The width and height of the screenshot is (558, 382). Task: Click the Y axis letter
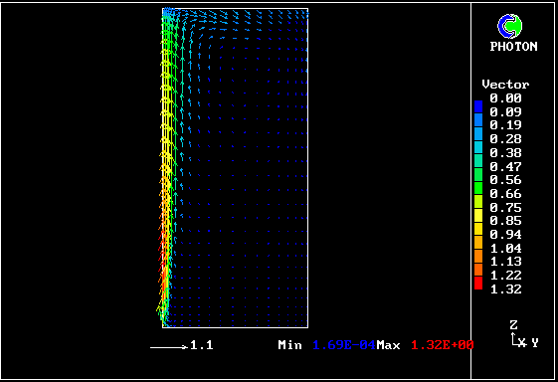pyautogui.click(x=535, y=343)
